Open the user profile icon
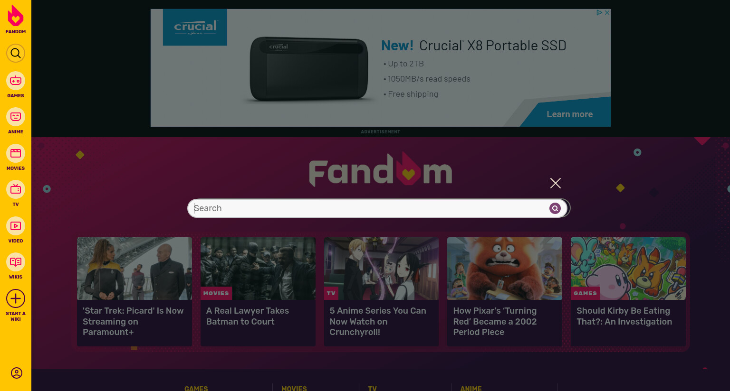The width and height of the screenshot is (730, 391). (x=17, y=373)
